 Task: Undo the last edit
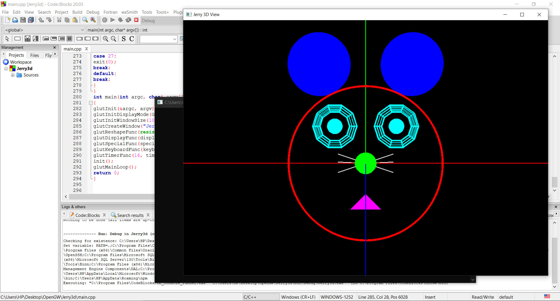point(41,20)
